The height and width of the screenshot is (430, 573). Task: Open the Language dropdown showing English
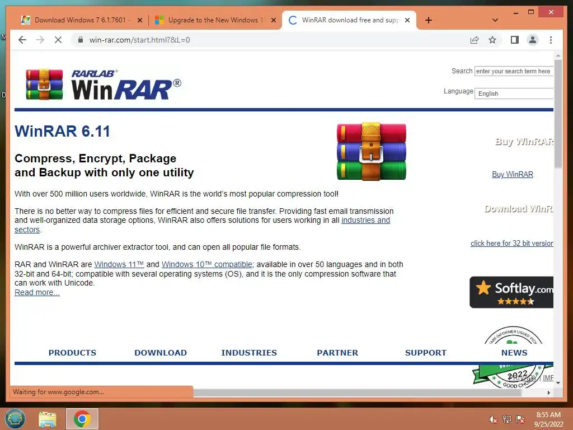tap(514, 94)
